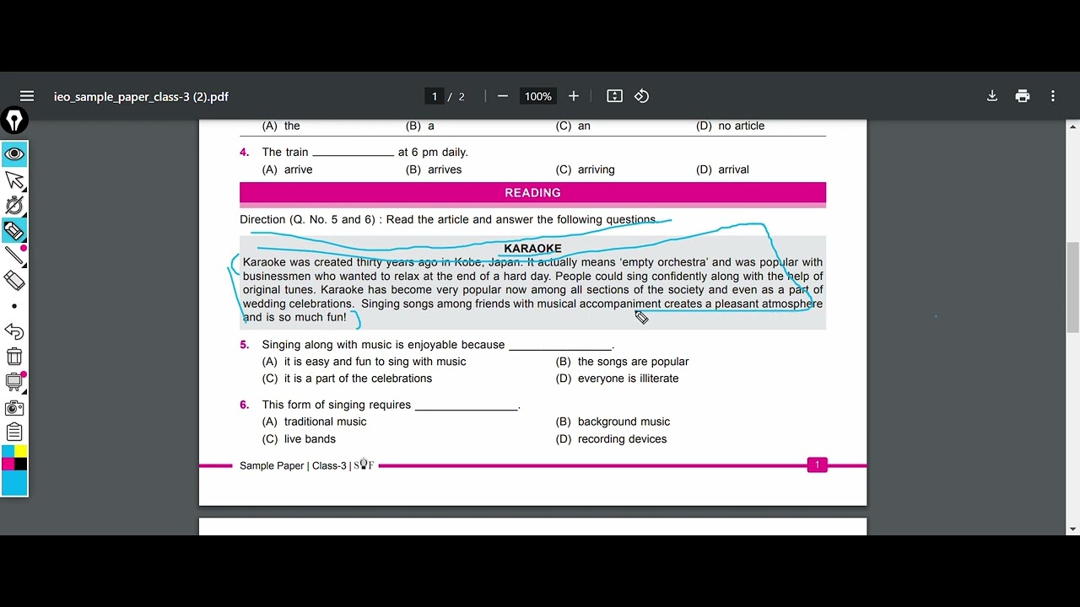
Task: Click option (D) no article
Action: click(x=731, y=126)
